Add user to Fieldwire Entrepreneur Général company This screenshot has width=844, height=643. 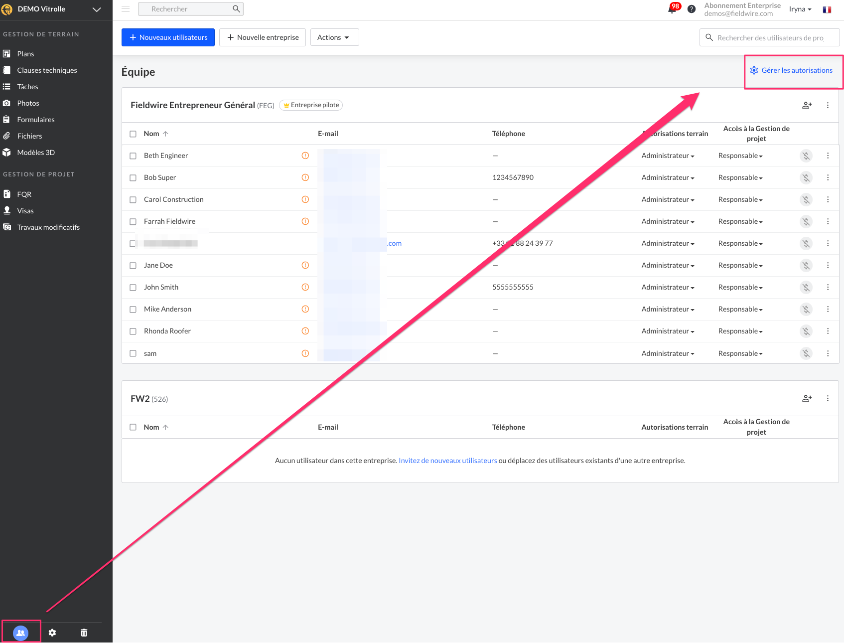807,105
